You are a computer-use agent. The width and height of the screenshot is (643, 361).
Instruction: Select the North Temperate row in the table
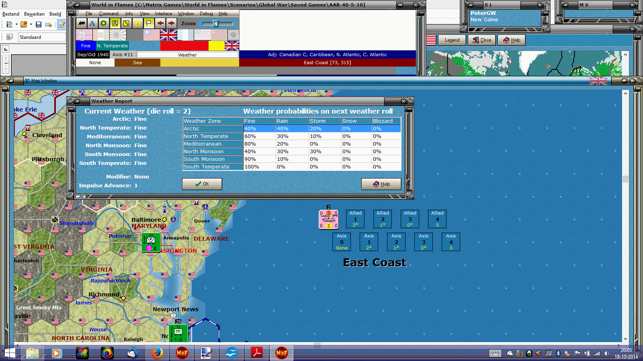click(292, 136)
